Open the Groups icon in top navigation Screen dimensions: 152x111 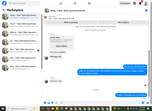[x=89, y=3]
